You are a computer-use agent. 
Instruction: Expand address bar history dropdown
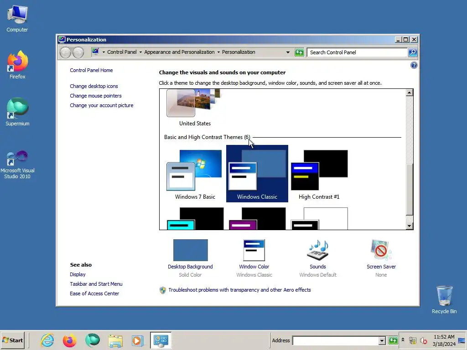288,52
